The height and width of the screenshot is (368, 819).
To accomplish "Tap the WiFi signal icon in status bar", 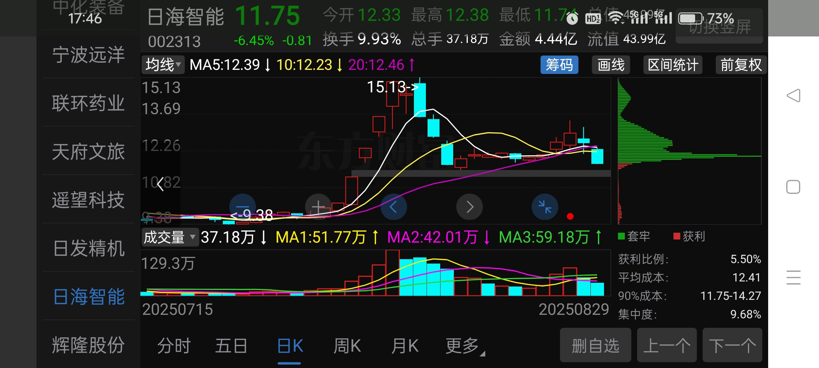I will 616,18.
